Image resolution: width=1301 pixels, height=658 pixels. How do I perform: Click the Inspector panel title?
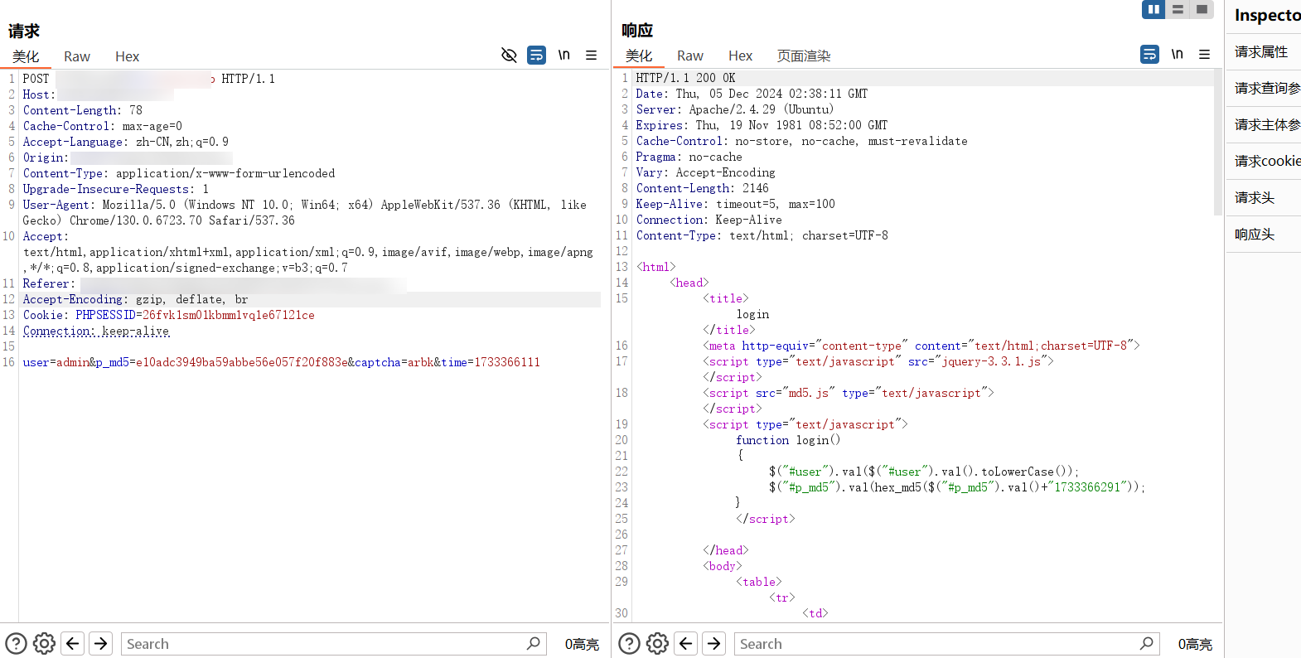1267,15
